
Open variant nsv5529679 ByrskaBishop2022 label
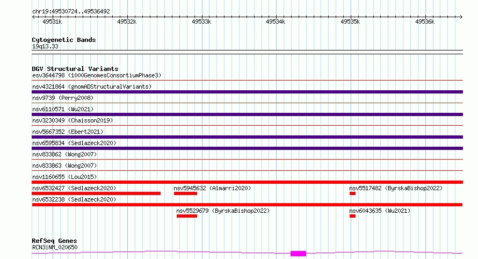pos(223,211)
